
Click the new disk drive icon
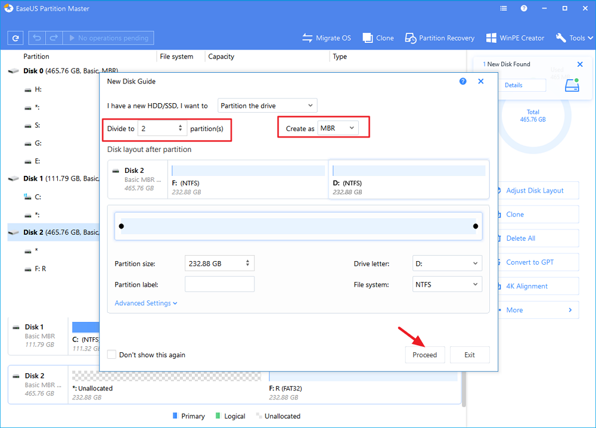coord(572,85)
